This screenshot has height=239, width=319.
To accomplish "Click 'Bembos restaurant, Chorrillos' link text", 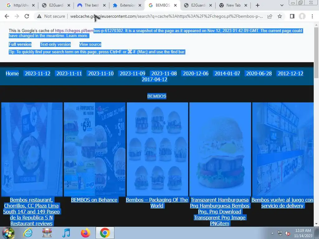I will pyautogui.click(x=31, y=212).
